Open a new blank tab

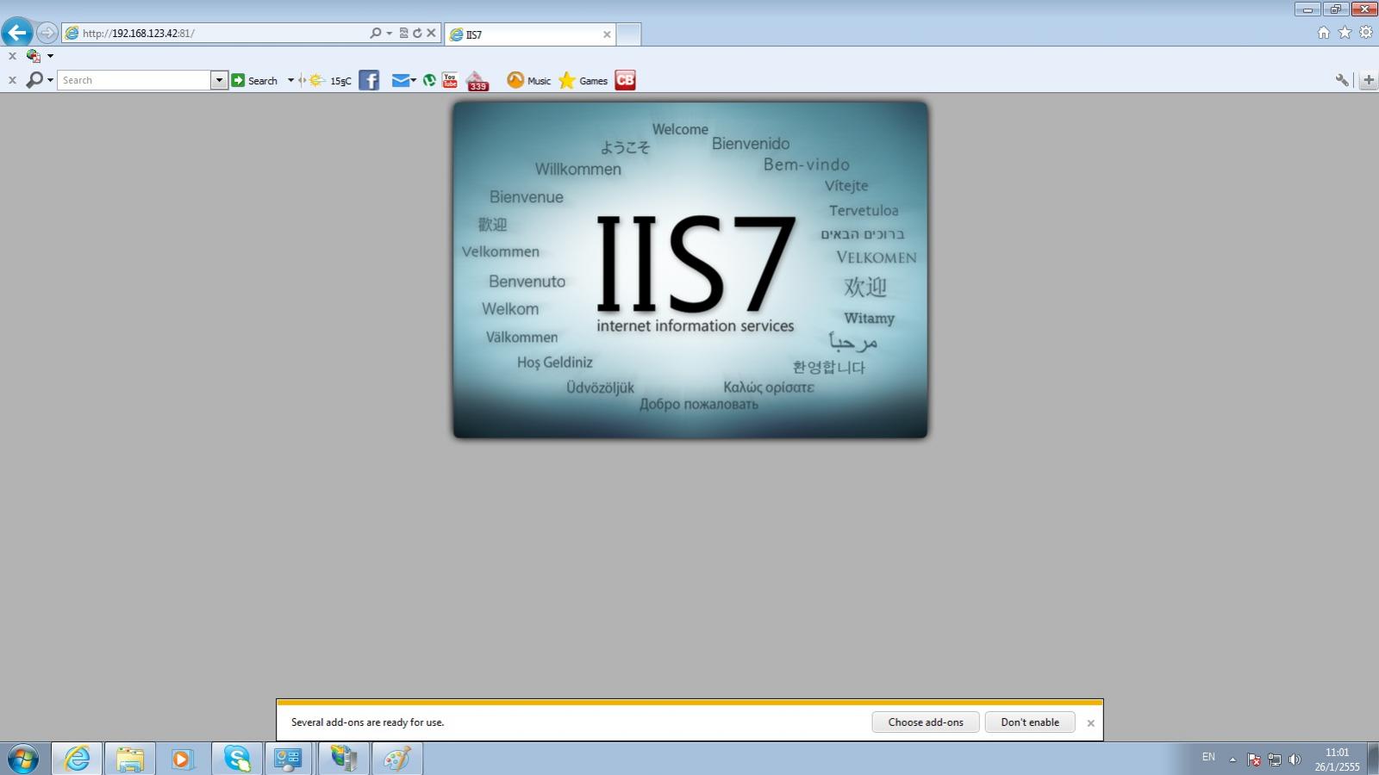coord(628,34)
